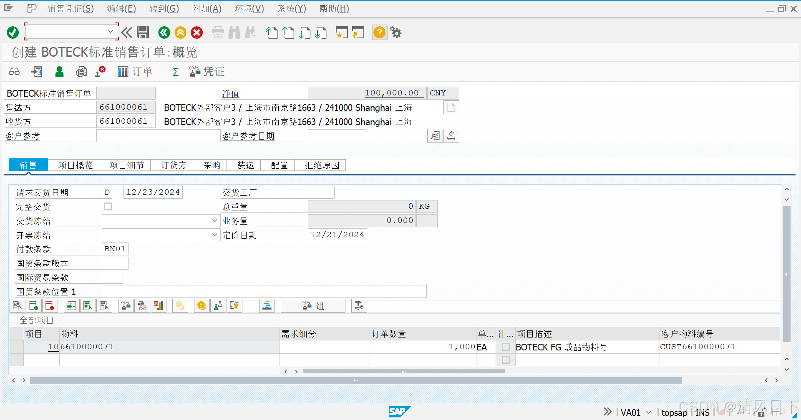
Task: Select material cell 6610000071
Action: click(169, 347)
